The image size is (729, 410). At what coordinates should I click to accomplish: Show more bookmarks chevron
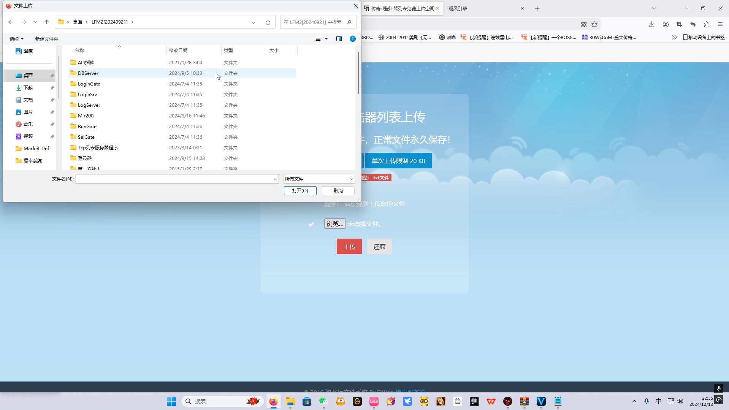(674, 37)
